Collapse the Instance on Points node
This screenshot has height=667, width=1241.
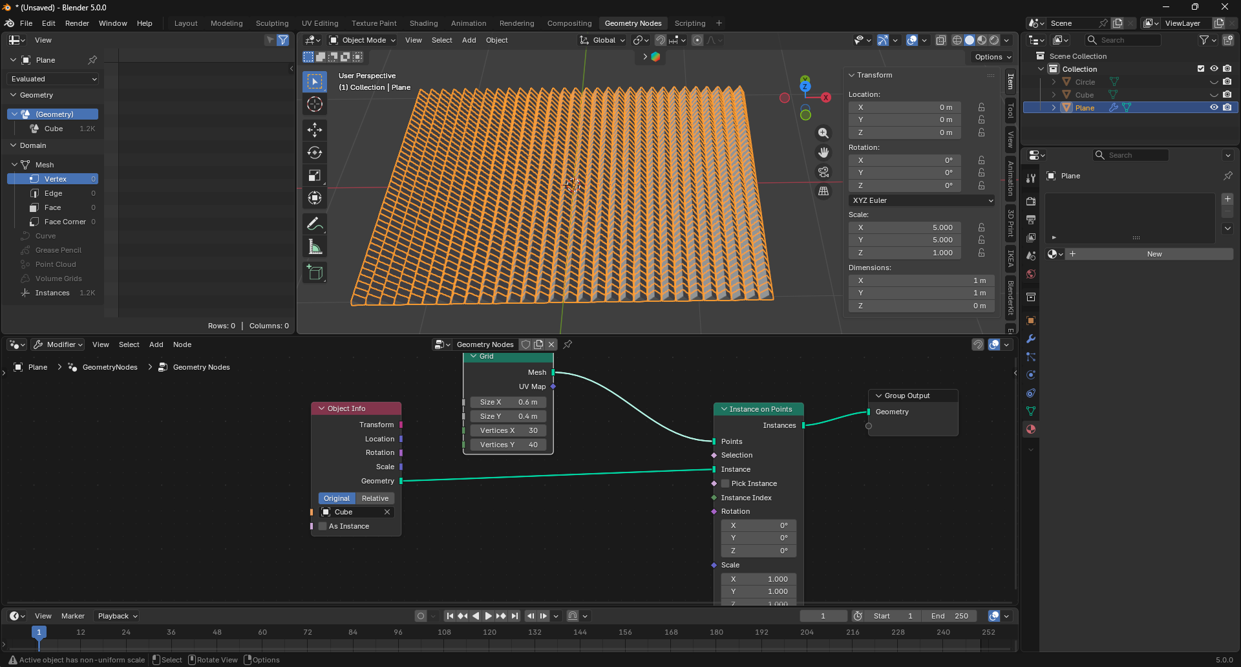click(x=724, y=409)
